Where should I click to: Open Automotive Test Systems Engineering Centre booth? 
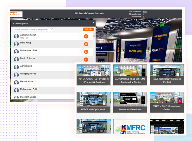pos(130,74)
